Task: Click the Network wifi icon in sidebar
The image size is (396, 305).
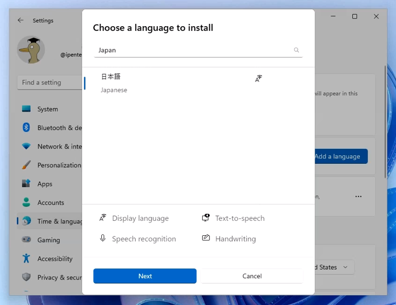Action: pos(26,146)
